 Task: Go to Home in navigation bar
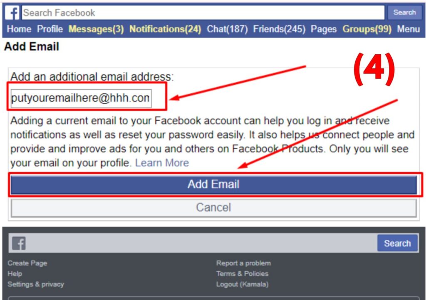point(19,29)
